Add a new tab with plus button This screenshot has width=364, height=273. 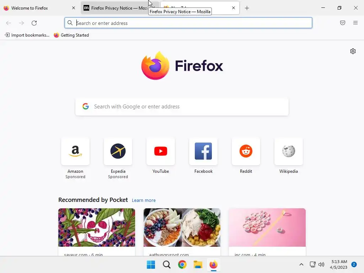(x=247, y=8)
